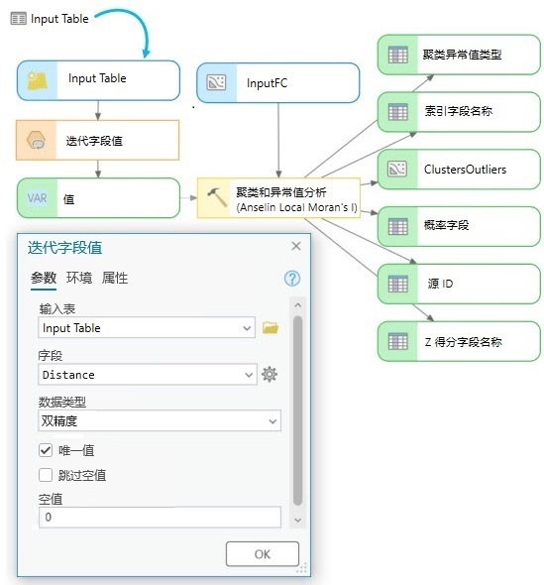Image resolution: width=544 pixels, height=585 pixels.
Task: Open the 字段 Distance dropdown
Action: (249, 375)
